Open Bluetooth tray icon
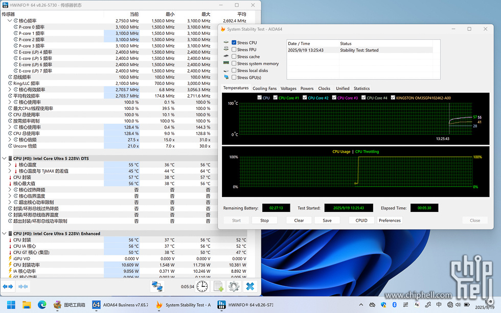The width and height of the screenshot is (501, 313). [x=394, y=305]
